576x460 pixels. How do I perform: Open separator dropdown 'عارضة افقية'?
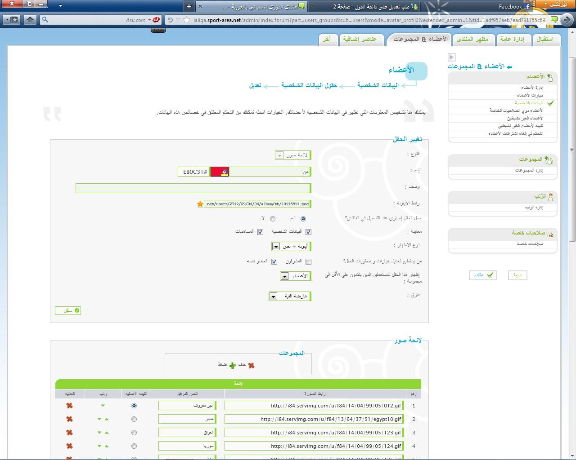click(x=290, y=296)
